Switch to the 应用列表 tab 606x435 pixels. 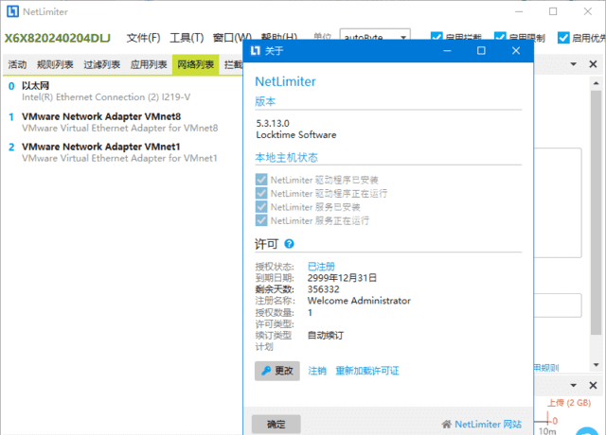[149, 64]
